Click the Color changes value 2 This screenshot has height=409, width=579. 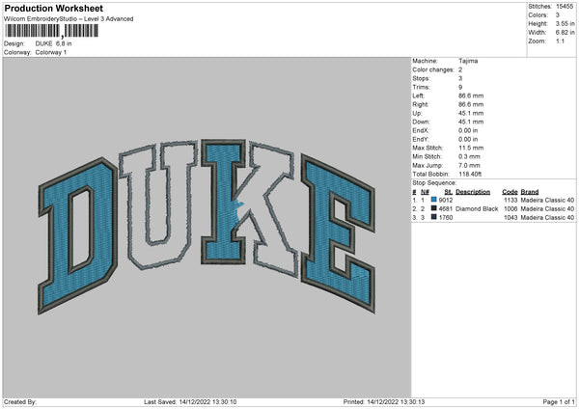[x=460, y=69]
